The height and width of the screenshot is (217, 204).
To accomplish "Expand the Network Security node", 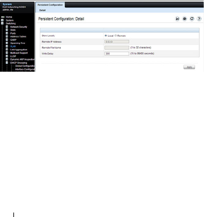I will [x=7, y=27].
